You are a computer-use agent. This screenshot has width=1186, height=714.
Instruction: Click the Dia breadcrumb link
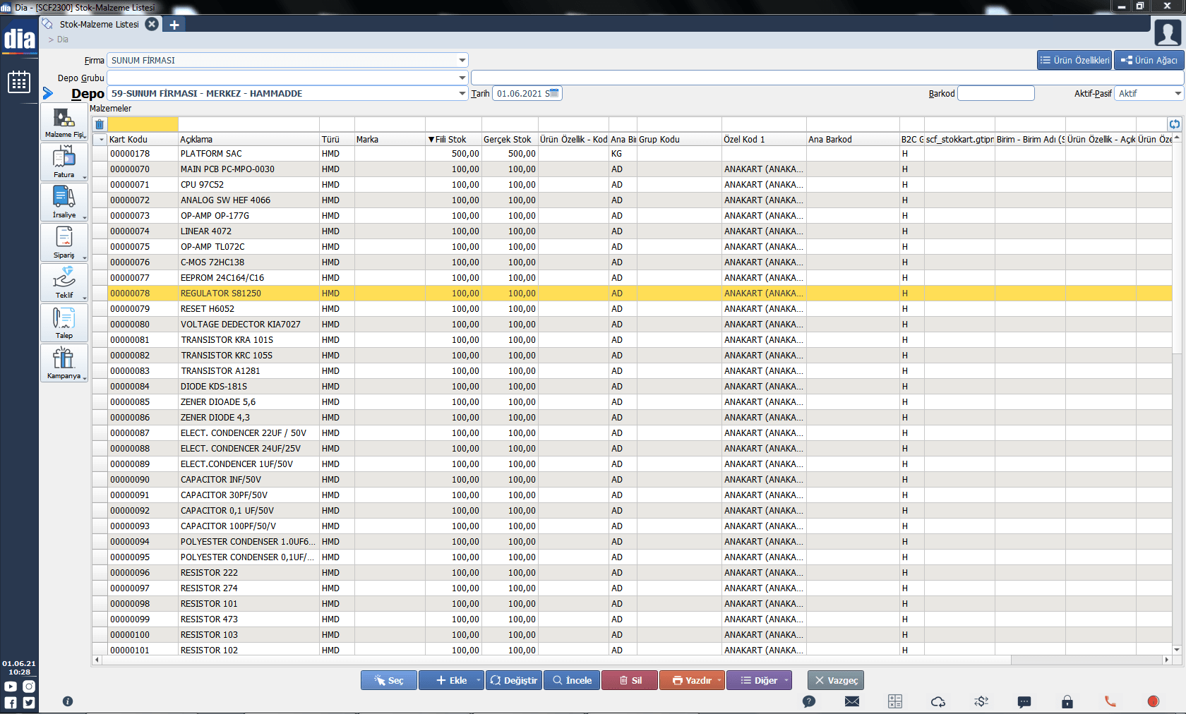63,40
